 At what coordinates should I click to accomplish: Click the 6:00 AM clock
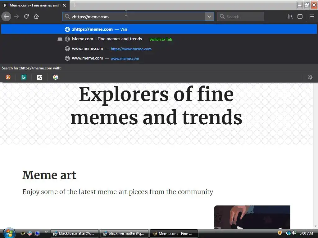pyautogui.click(x=306, y=233)
